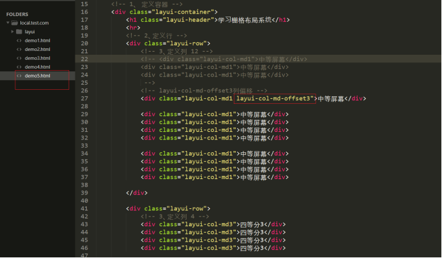
Task: Select the layui folder name
Action: pyautogui.click(x=29, y=32)
